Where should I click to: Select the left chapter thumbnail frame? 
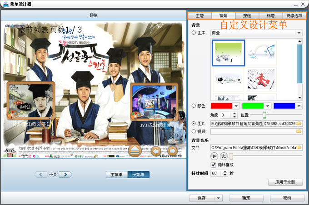pyautogui.click(x=31, y=100)
